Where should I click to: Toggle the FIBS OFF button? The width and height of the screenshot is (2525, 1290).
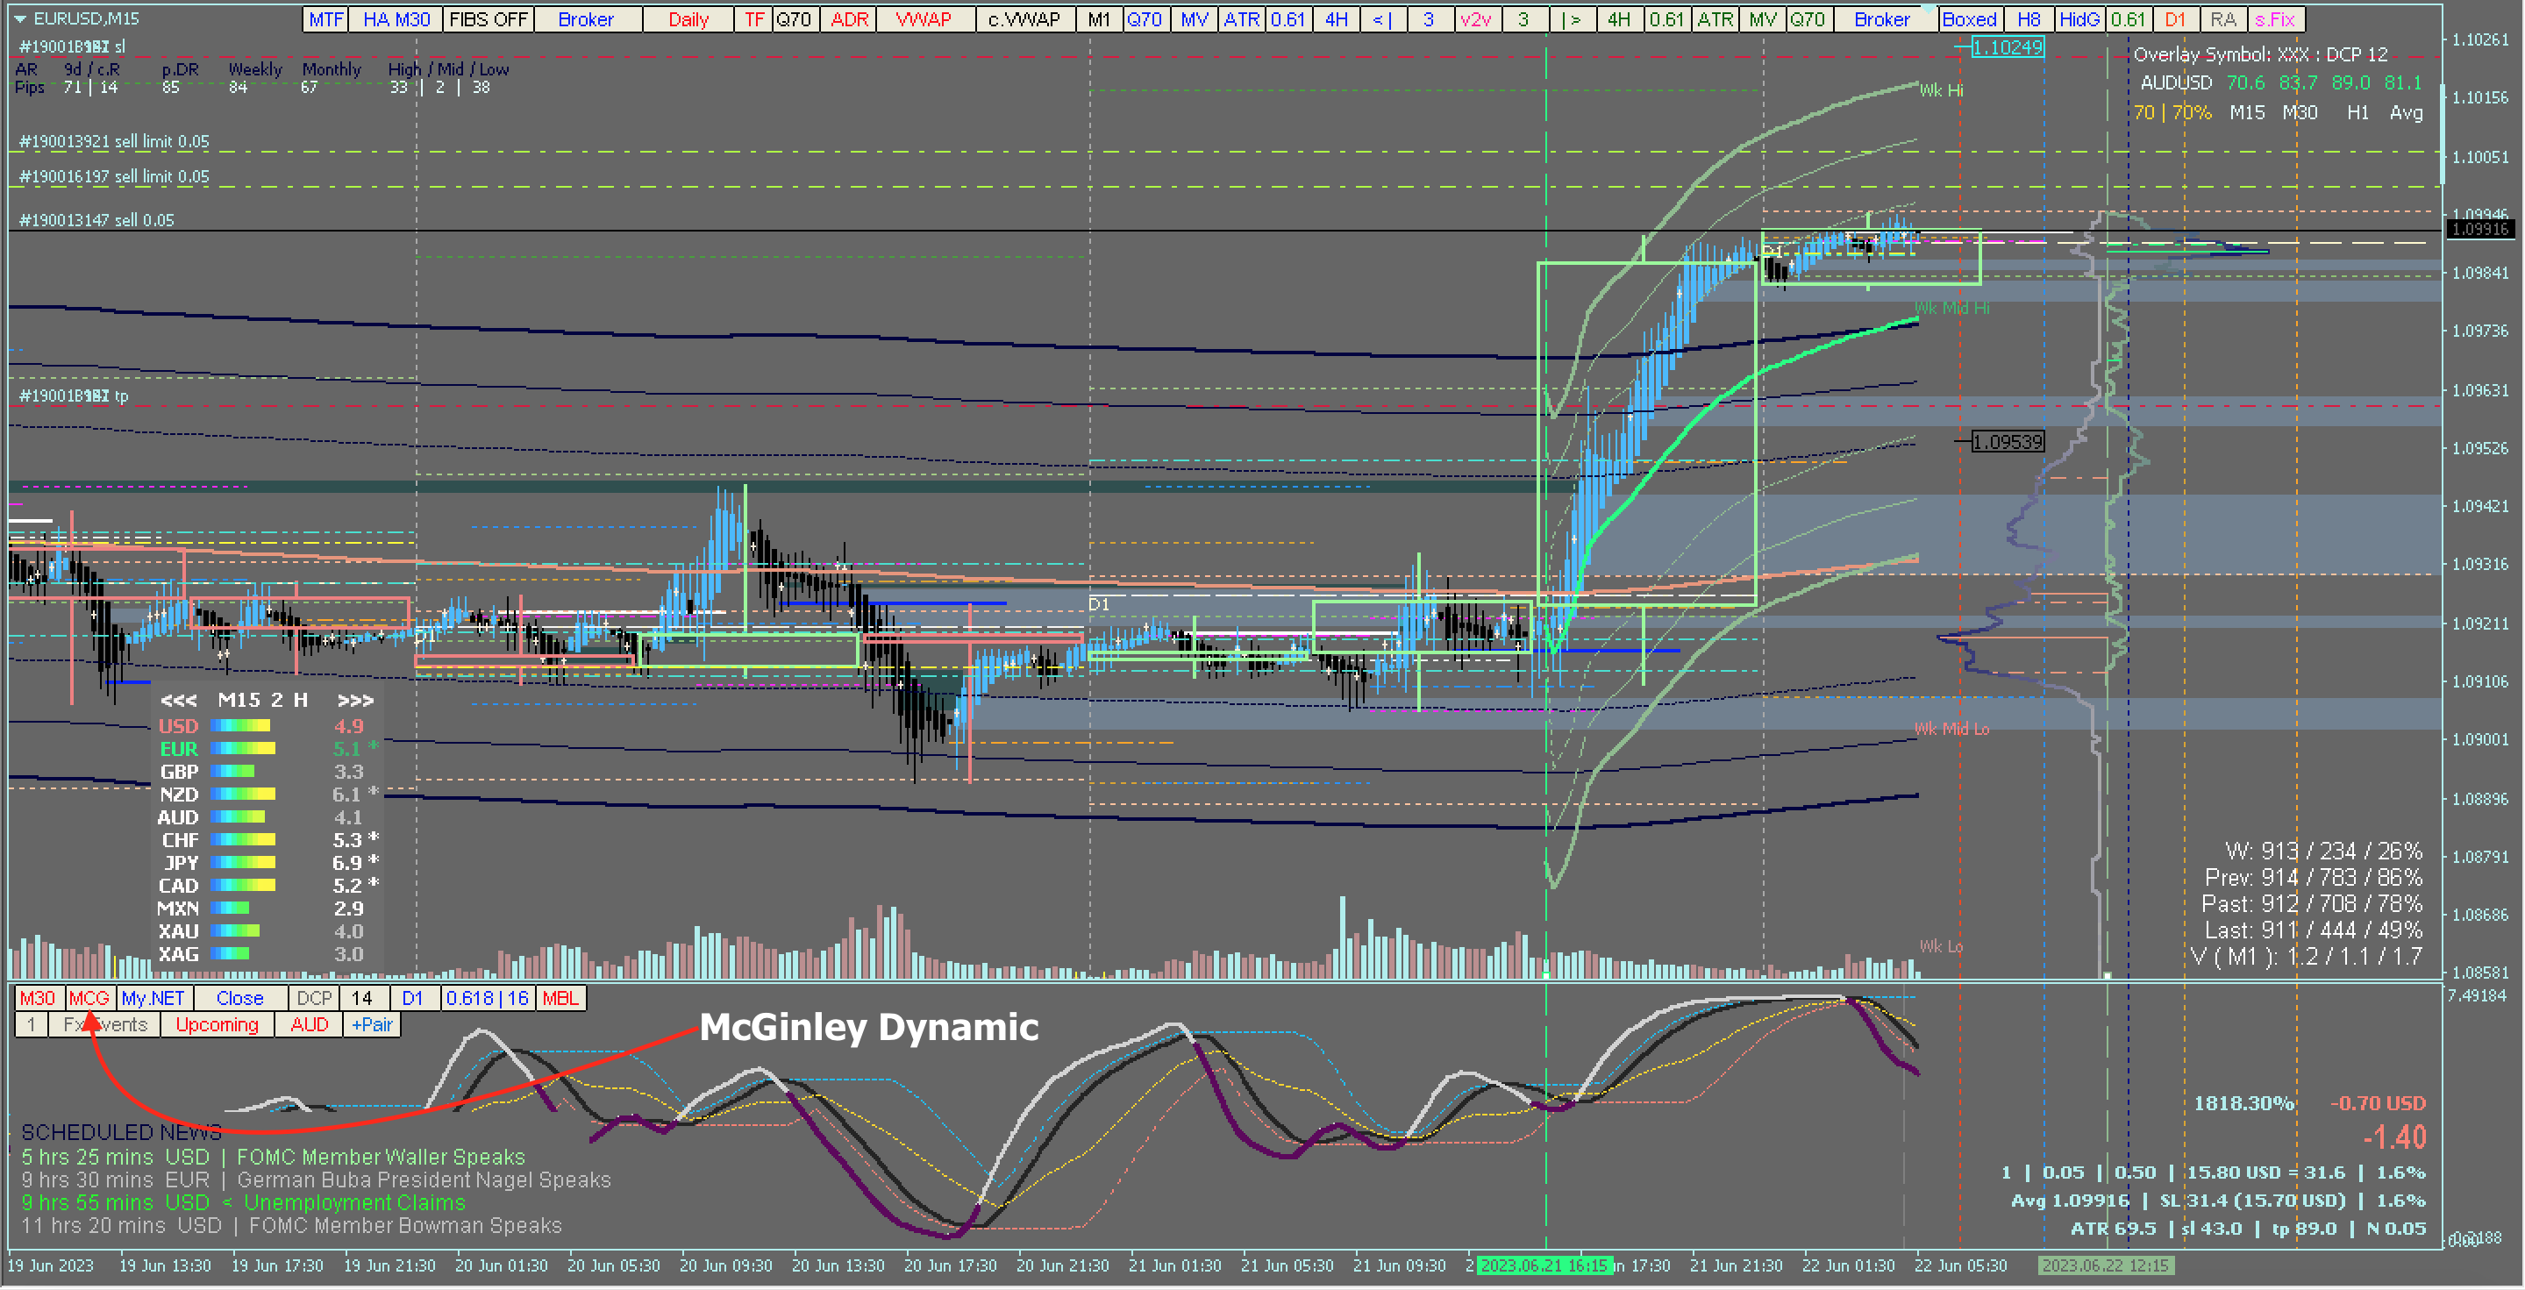click(489, 18)
